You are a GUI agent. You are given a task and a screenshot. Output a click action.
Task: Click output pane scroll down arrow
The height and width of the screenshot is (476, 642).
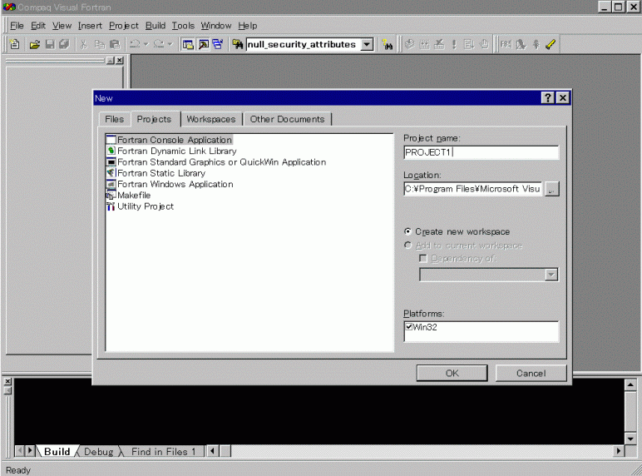(630, 439)
